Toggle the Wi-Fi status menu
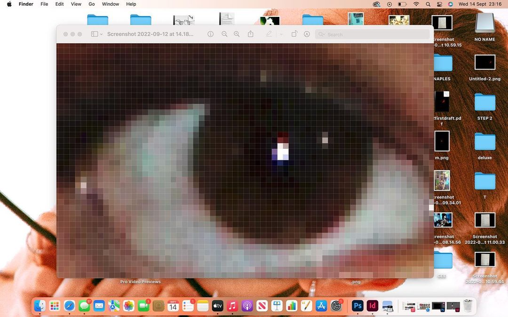Screen dimensions: 508x317 (x=416, y=4)
